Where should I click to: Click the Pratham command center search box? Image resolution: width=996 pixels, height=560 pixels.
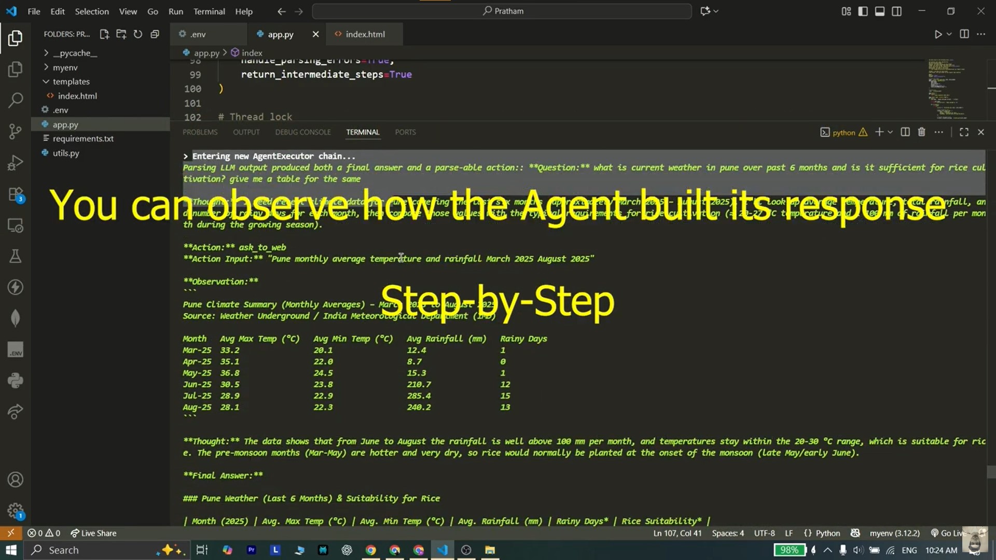(x=502, y=11)
